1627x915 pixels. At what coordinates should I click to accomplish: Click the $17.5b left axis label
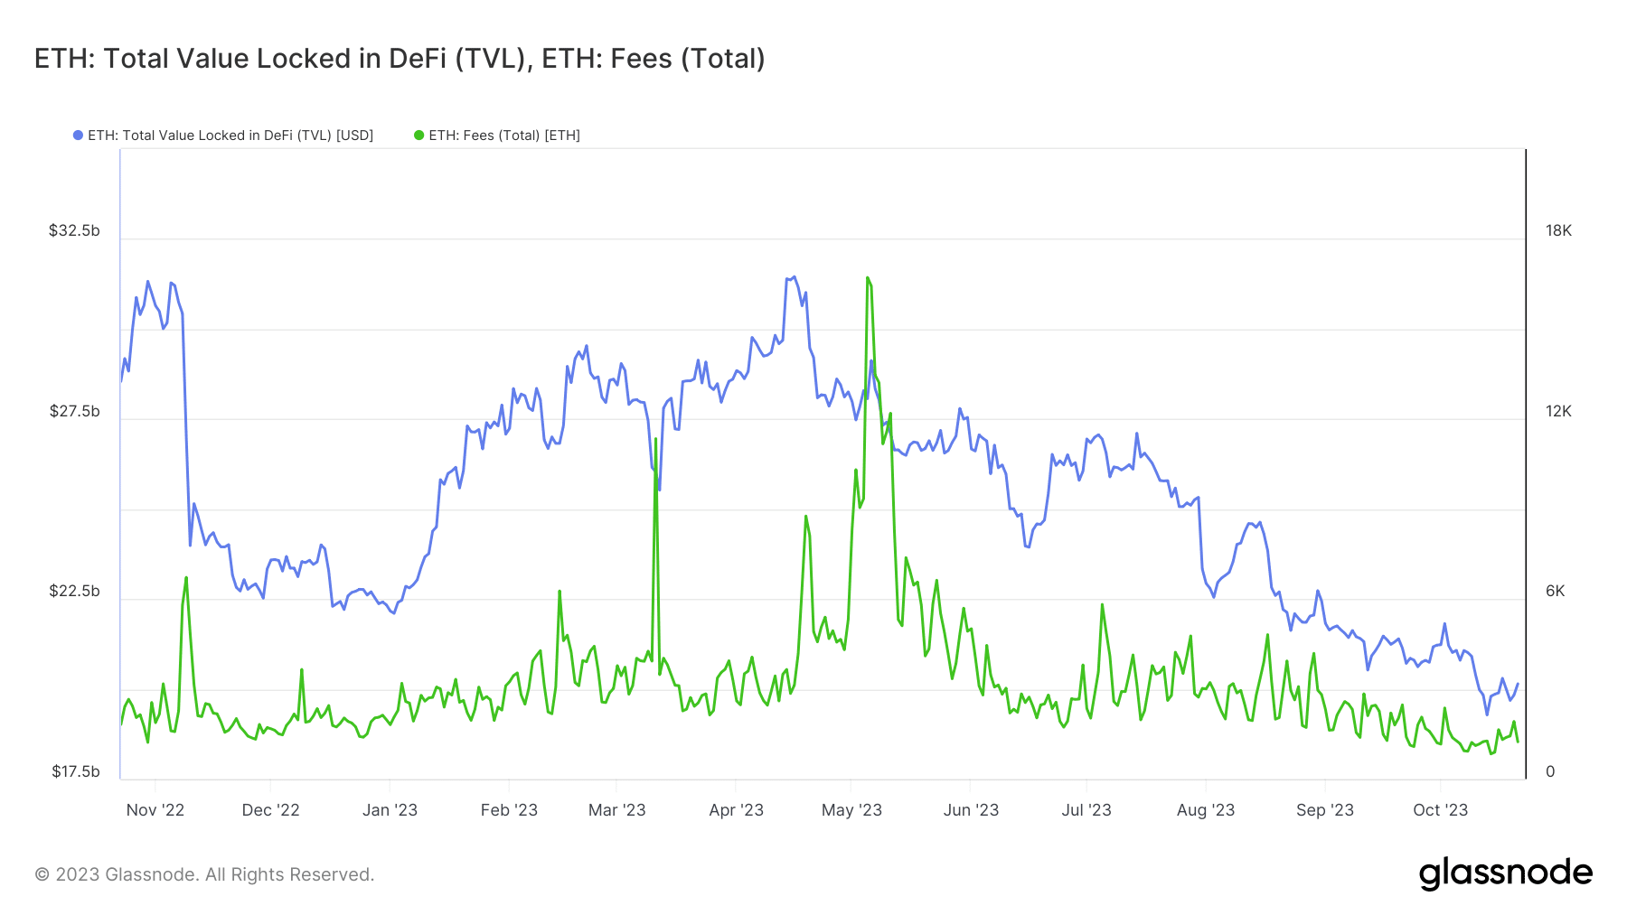[x=75, y=771]
